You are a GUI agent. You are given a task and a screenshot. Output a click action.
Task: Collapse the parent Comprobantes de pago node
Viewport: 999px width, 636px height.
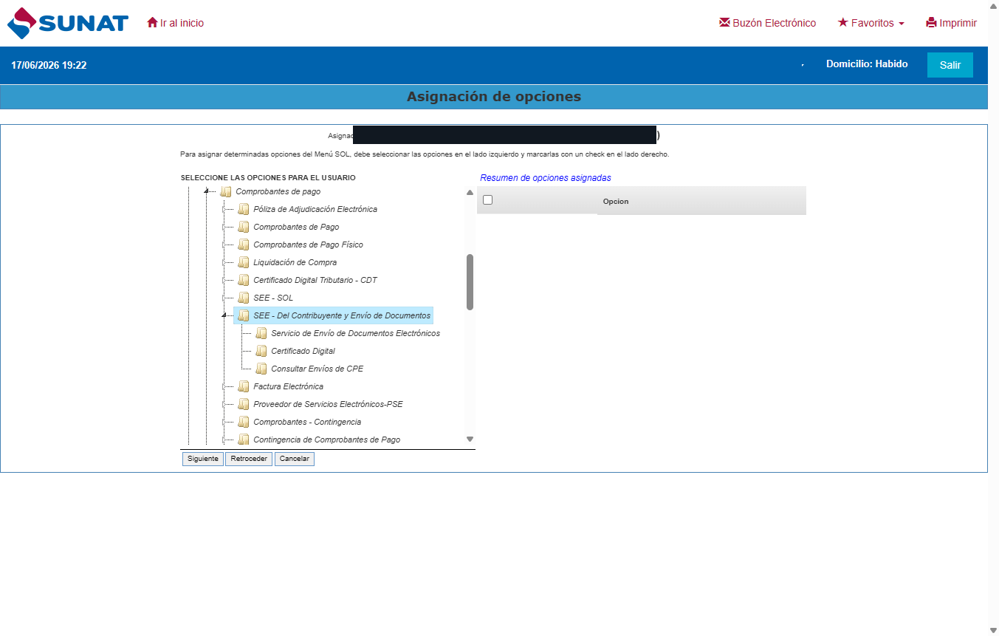pyautogui.click(x=207, y=191)
